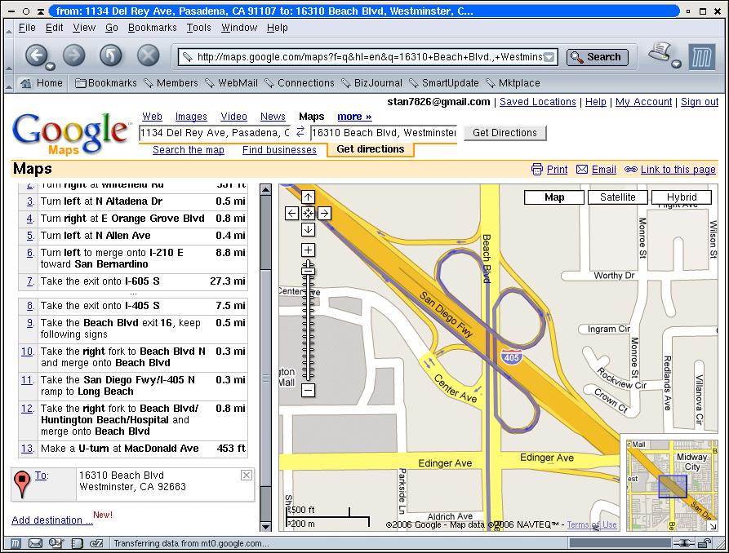Click scroll-down arrow of directions list

266,527
